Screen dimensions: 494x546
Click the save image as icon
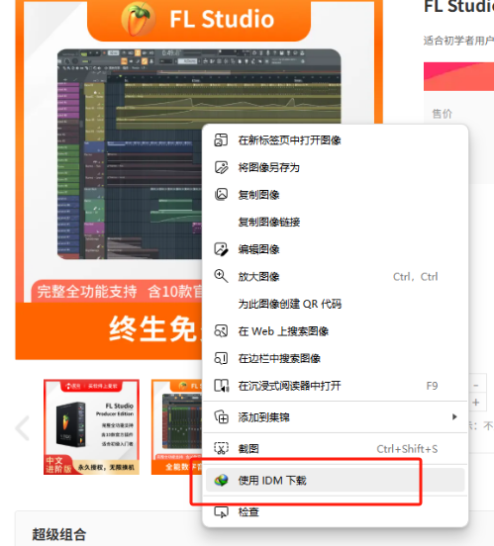click(x=221, y=167)
